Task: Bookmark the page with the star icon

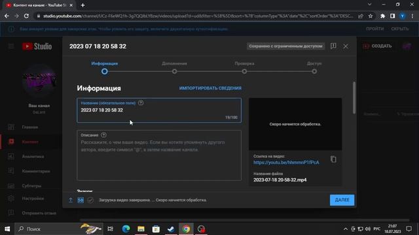Action: (371, 16)
